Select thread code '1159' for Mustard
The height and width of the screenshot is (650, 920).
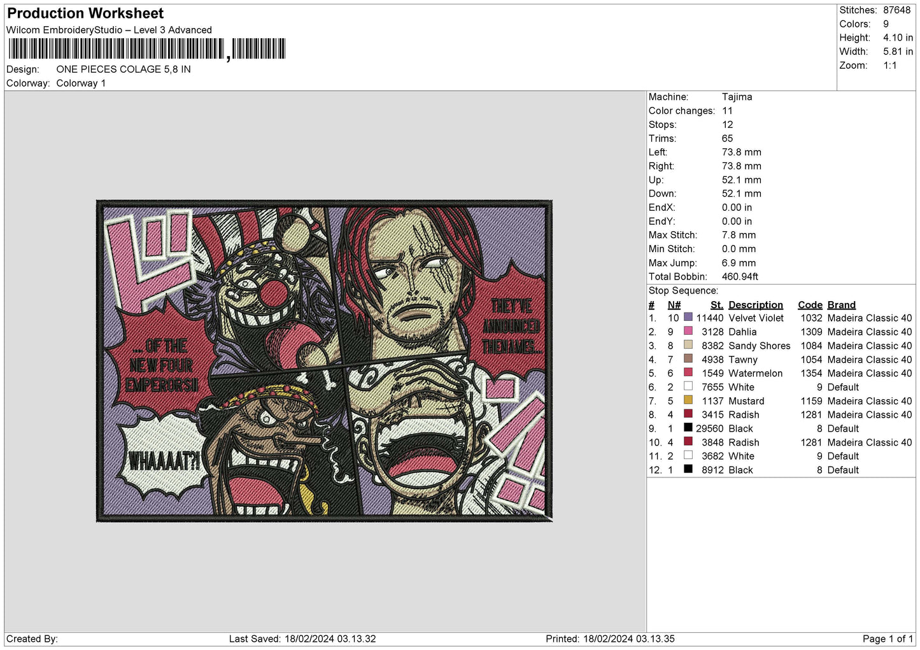(x=812, y=401)
